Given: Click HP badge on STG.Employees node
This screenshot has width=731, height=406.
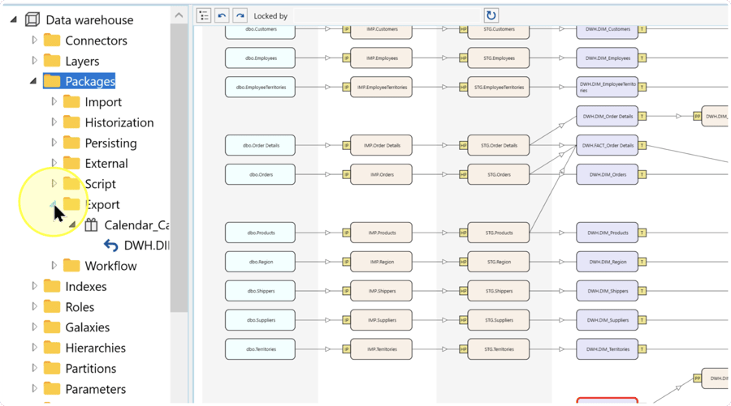Looking at the screenshot, I should (463, 58).
